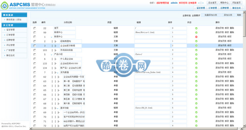Open the 静态生成 tab in header tab bar
The image size is (246, 130).
(x=236, y=8)
